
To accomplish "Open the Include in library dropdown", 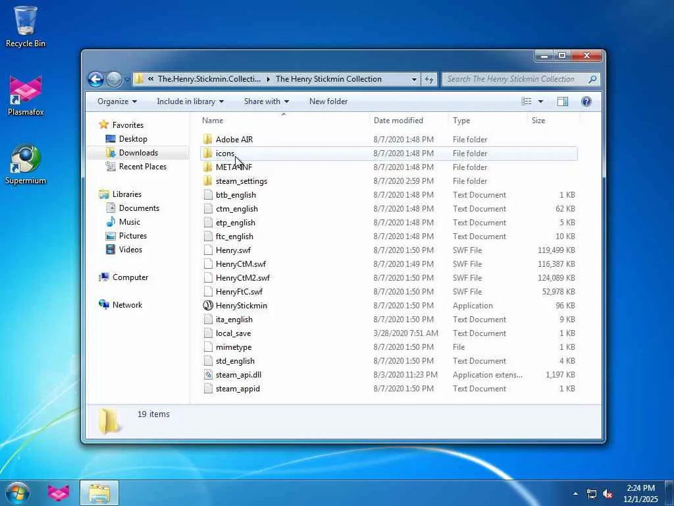I will tap(190, 101).
